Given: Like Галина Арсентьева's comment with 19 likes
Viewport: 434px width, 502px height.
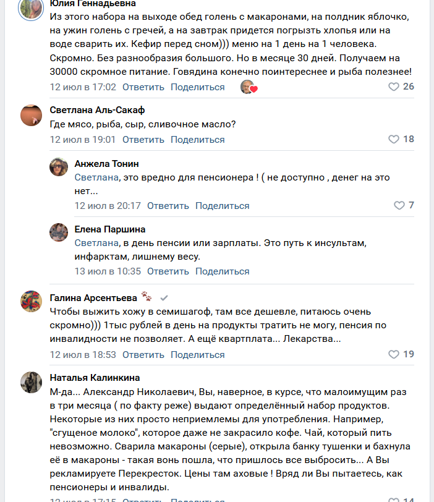Looking at the screenshot, I should coord(394,355).
